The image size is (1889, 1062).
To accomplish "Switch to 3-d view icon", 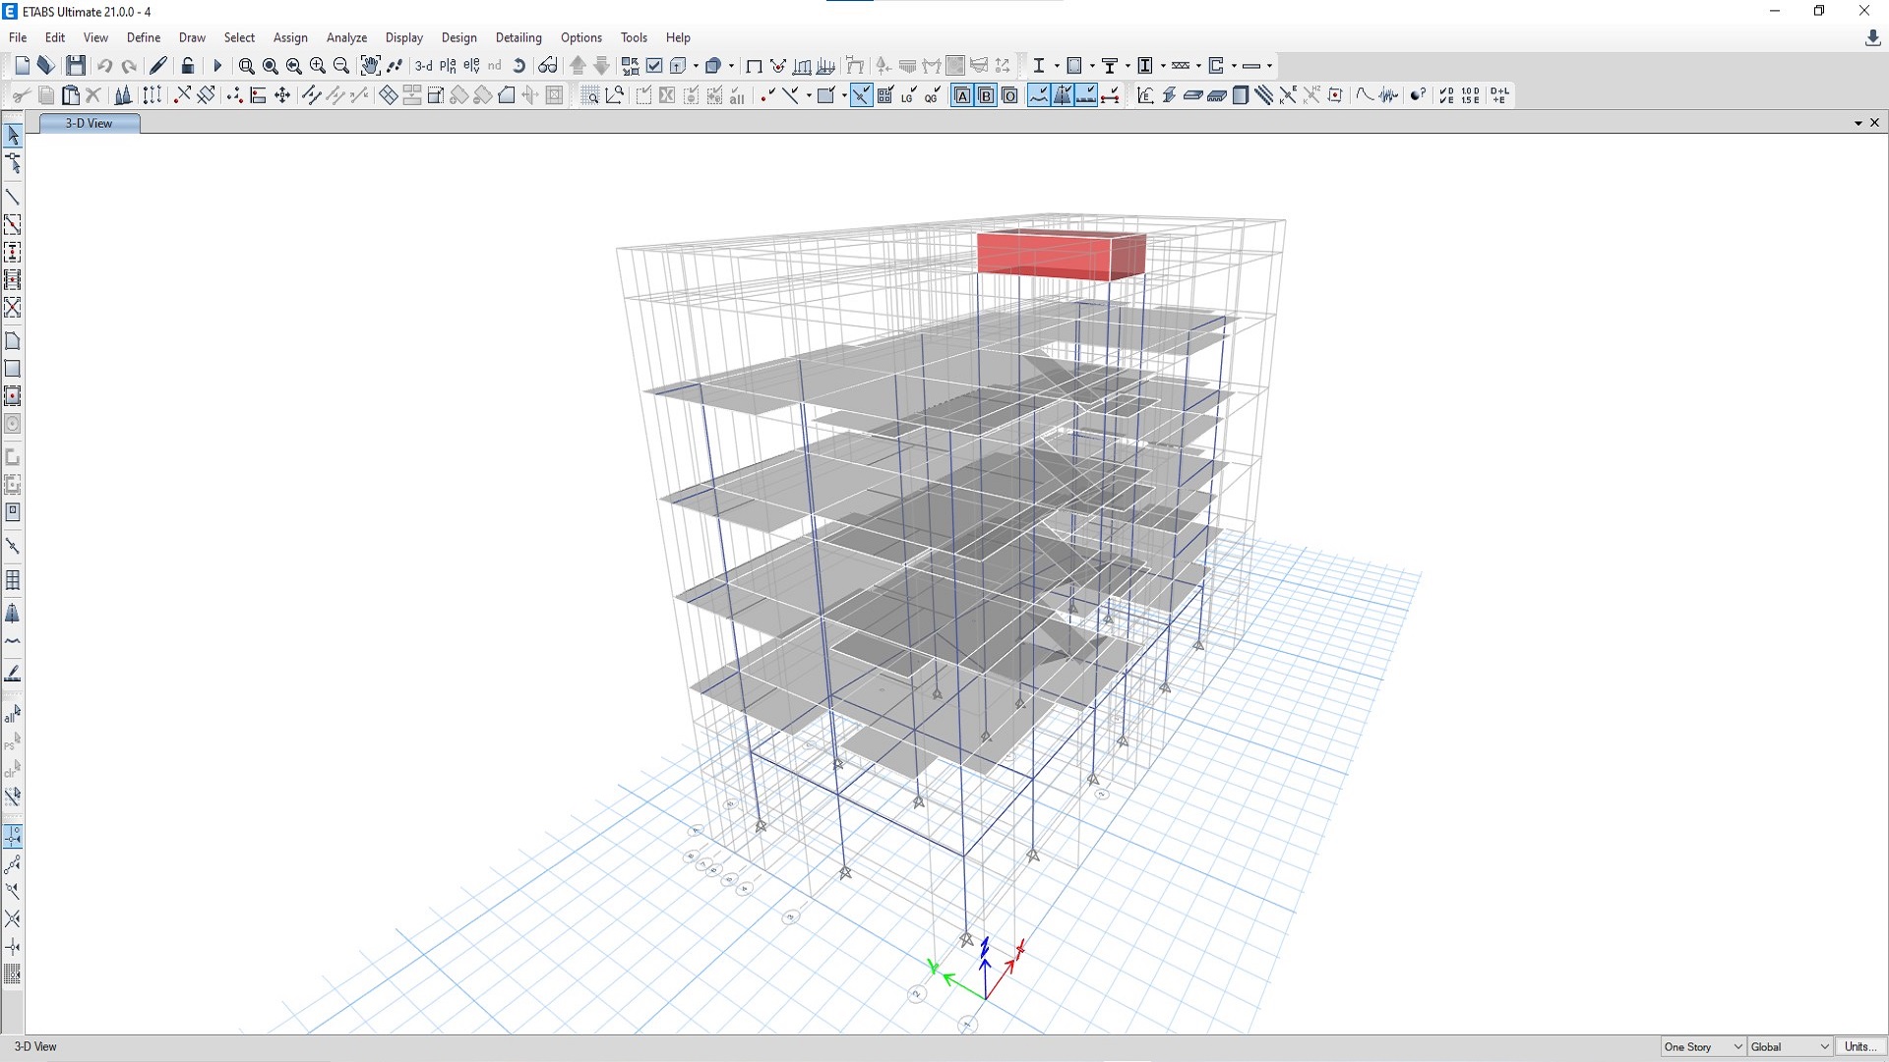I will pos(423,66).
